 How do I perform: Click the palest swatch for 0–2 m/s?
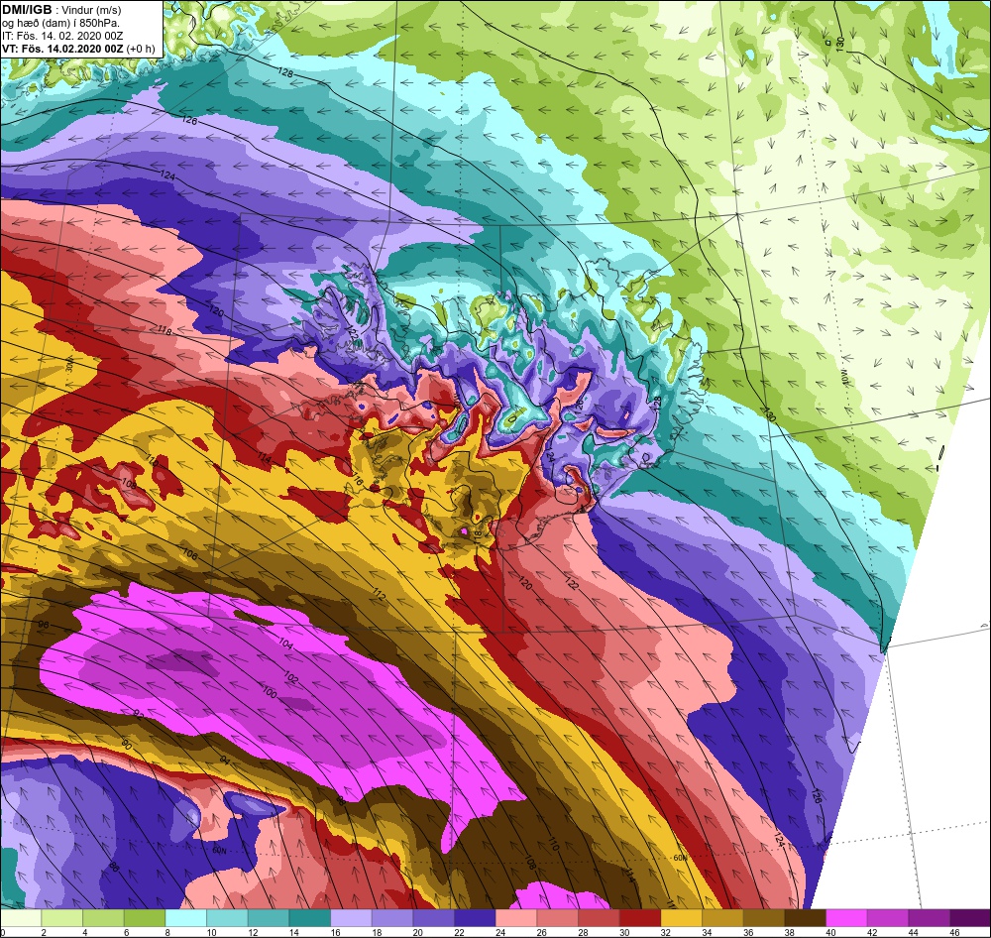click(22, 918)
